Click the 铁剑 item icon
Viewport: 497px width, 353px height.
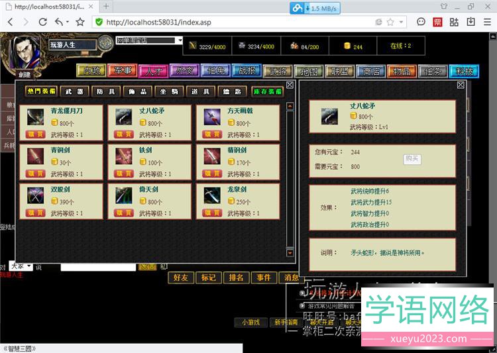click(124, 156)
